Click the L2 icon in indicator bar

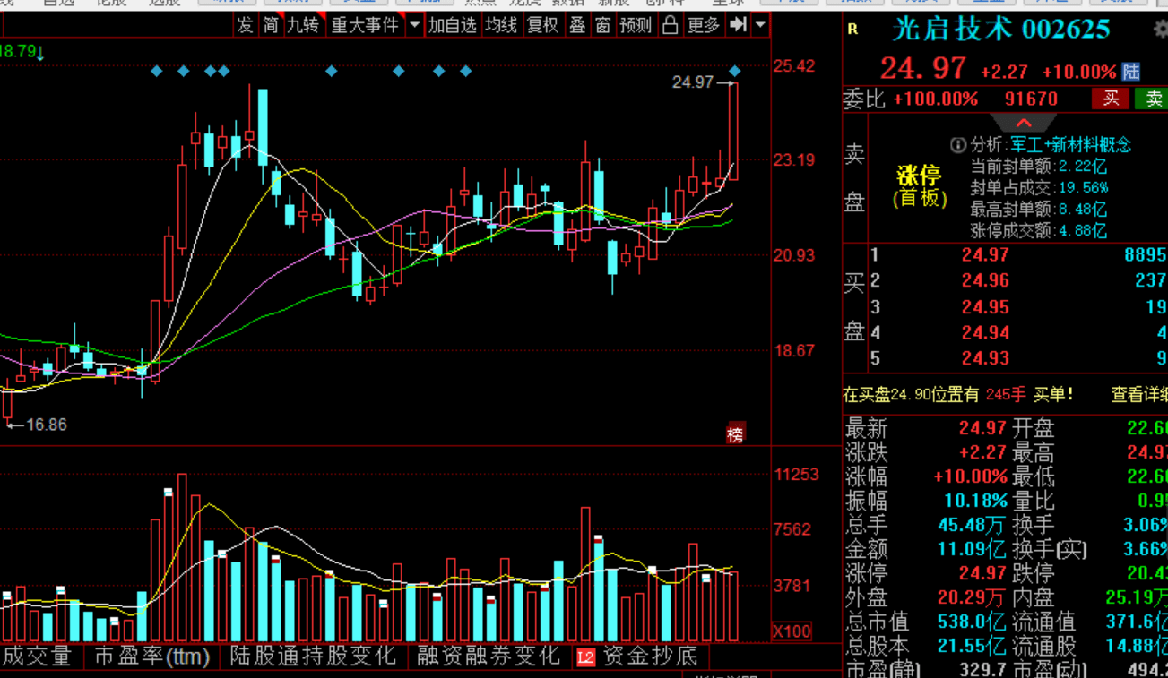point(585,657)
